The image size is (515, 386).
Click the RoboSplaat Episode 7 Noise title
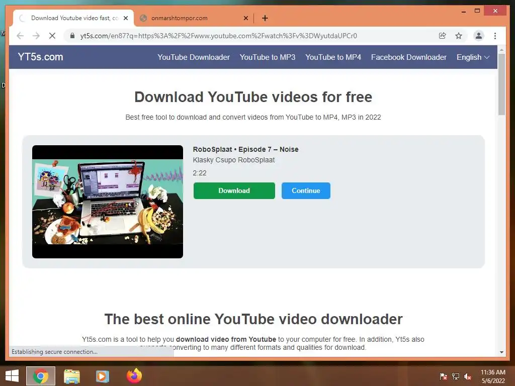[245, 149]
